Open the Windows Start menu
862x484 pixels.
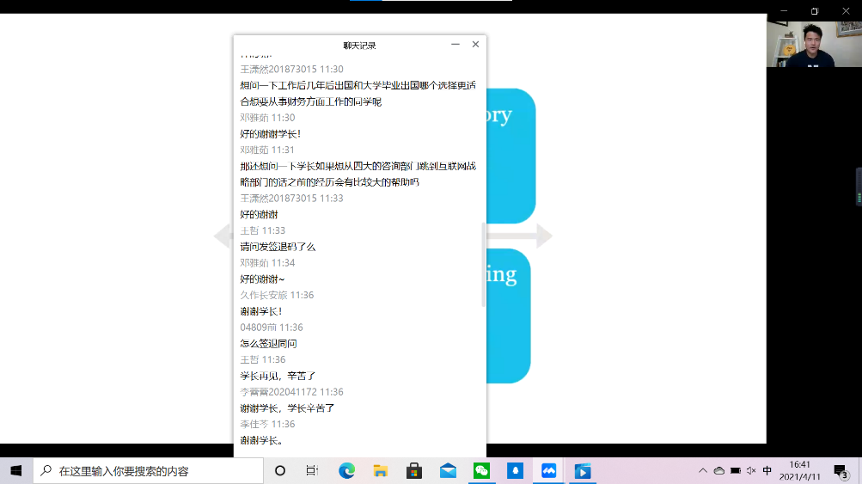pos(15,471)
